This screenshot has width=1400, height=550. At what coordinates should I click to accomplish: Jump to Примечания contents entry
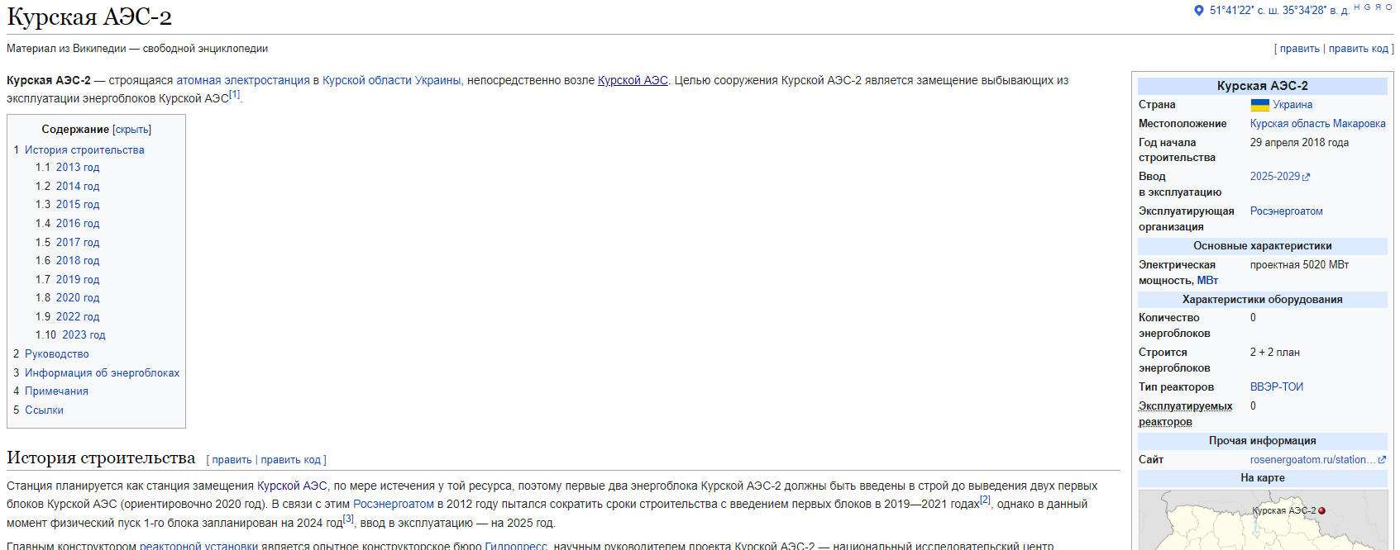(56, 391)
